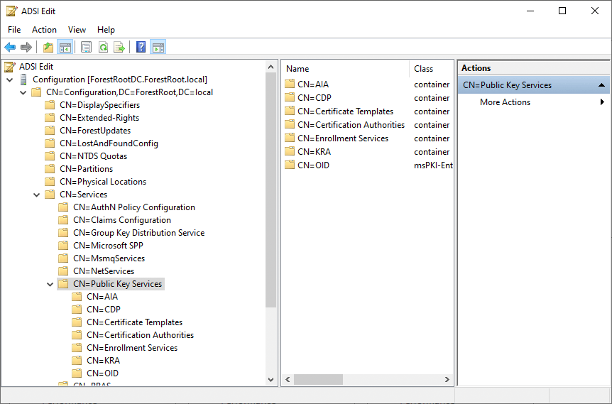Toggle the Show/Hide Console Tree icon

pos(65,48)
